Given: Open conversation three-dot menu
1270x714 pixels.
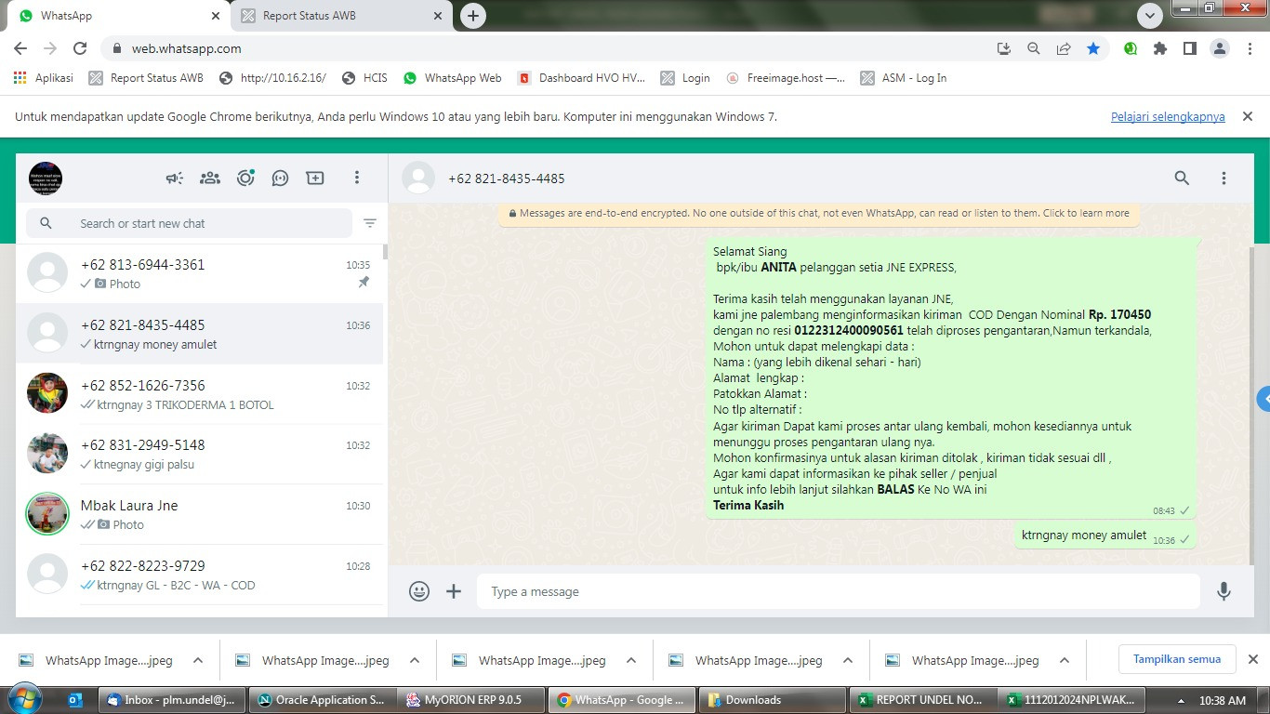Looking at the screenshot, I should [1224, 178].
